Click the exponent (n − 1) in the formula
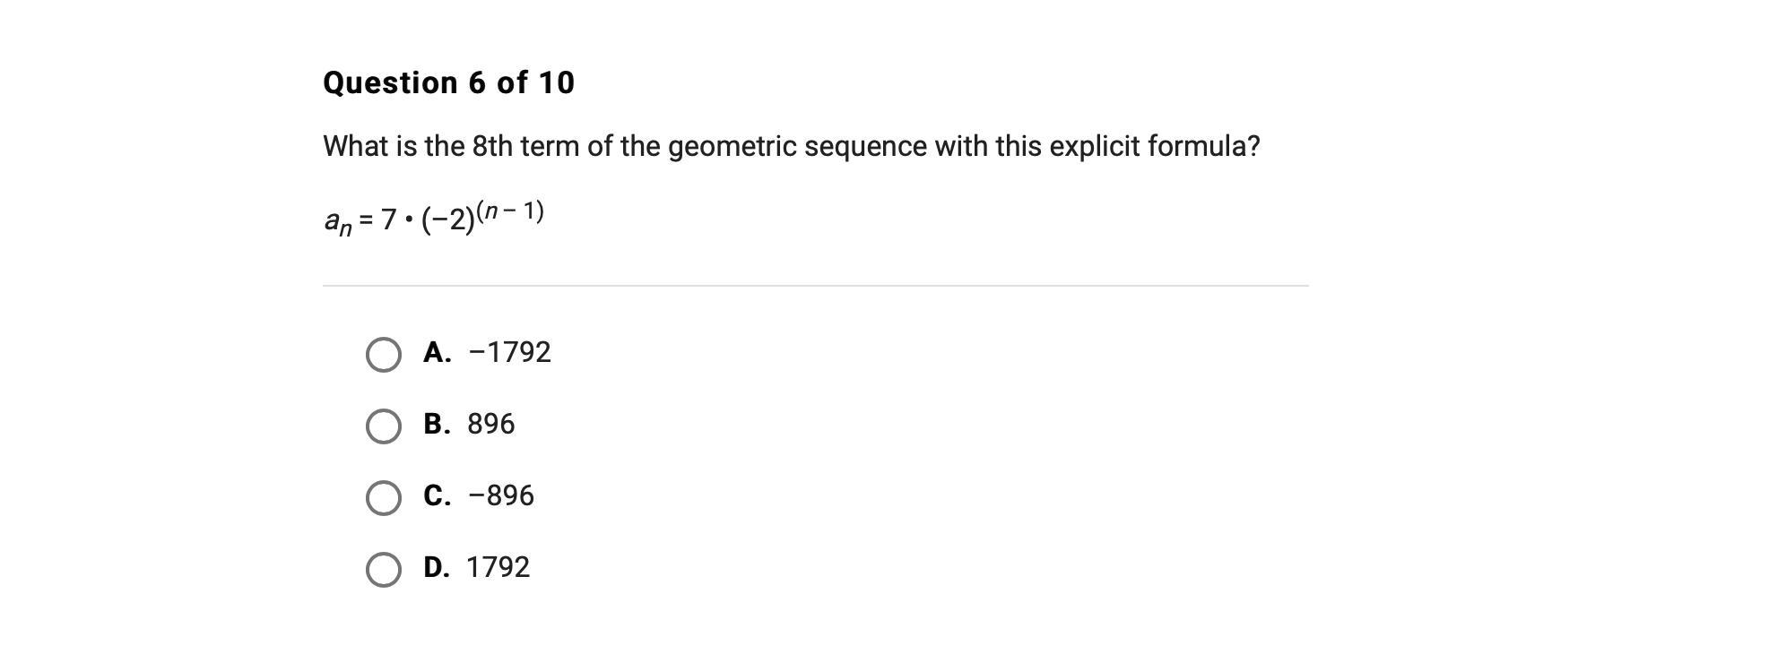1777x654 pixels. pos(510,211)
